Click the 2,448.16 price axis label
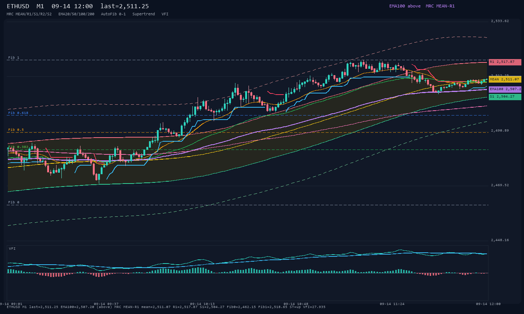524x314 pixels. pyautogui.click(x=500, y=240)
